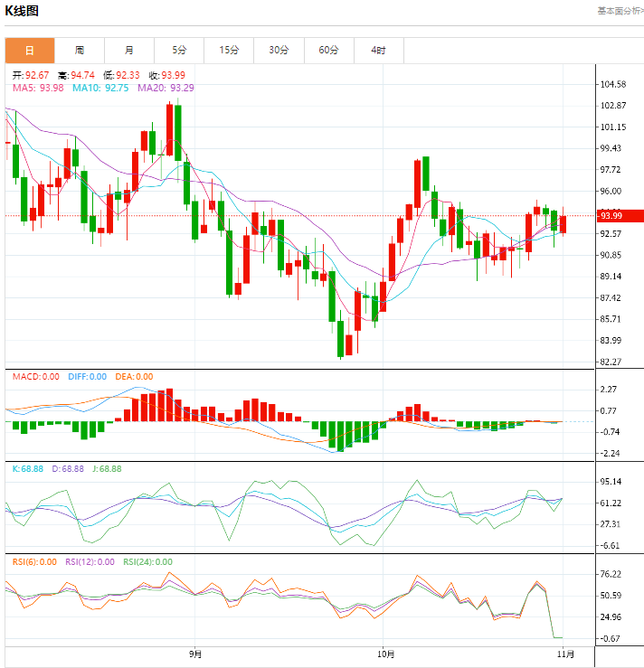Switch to the 月 monthly tab
Image resolution: width=644 pixels, height=668 pixels.
pos(129,51)
